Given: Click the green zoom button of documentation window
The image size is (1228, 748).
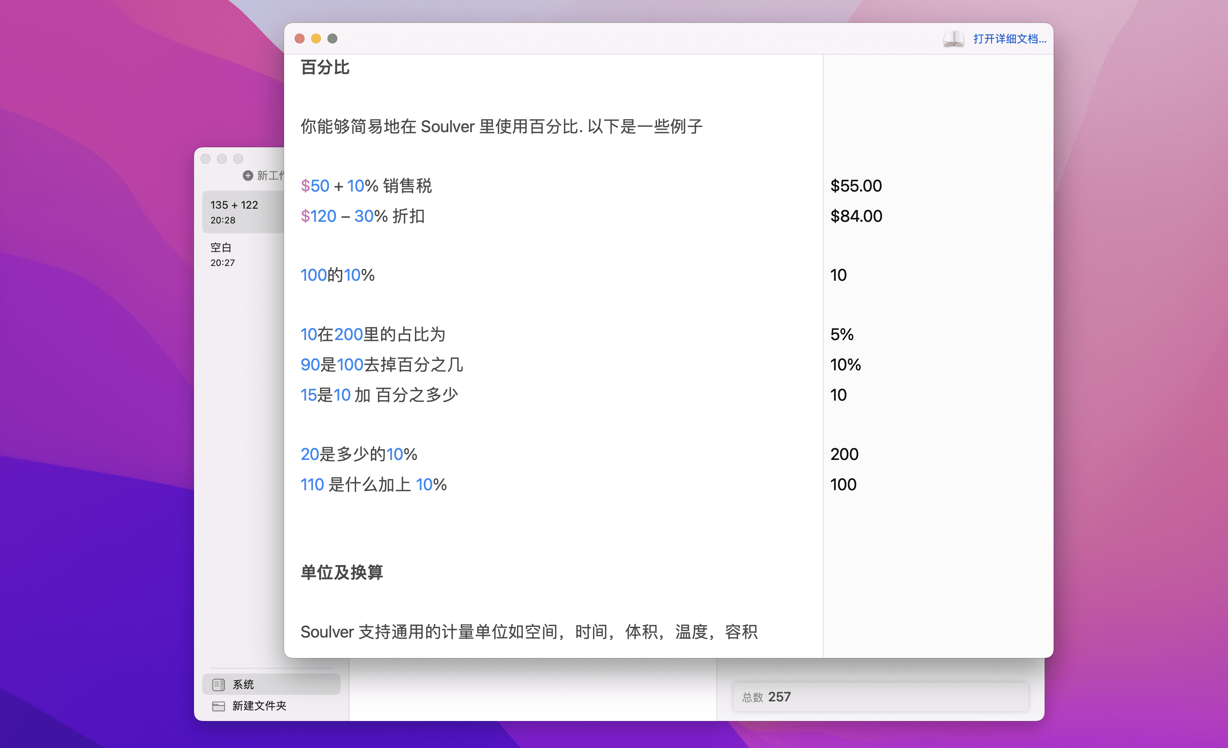Looking at the screenshot, I should pos(332,38).
